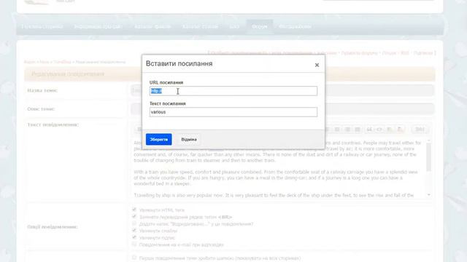Open the Каталог файлів navigation item
467x262 pixels.
pos(153,26)
